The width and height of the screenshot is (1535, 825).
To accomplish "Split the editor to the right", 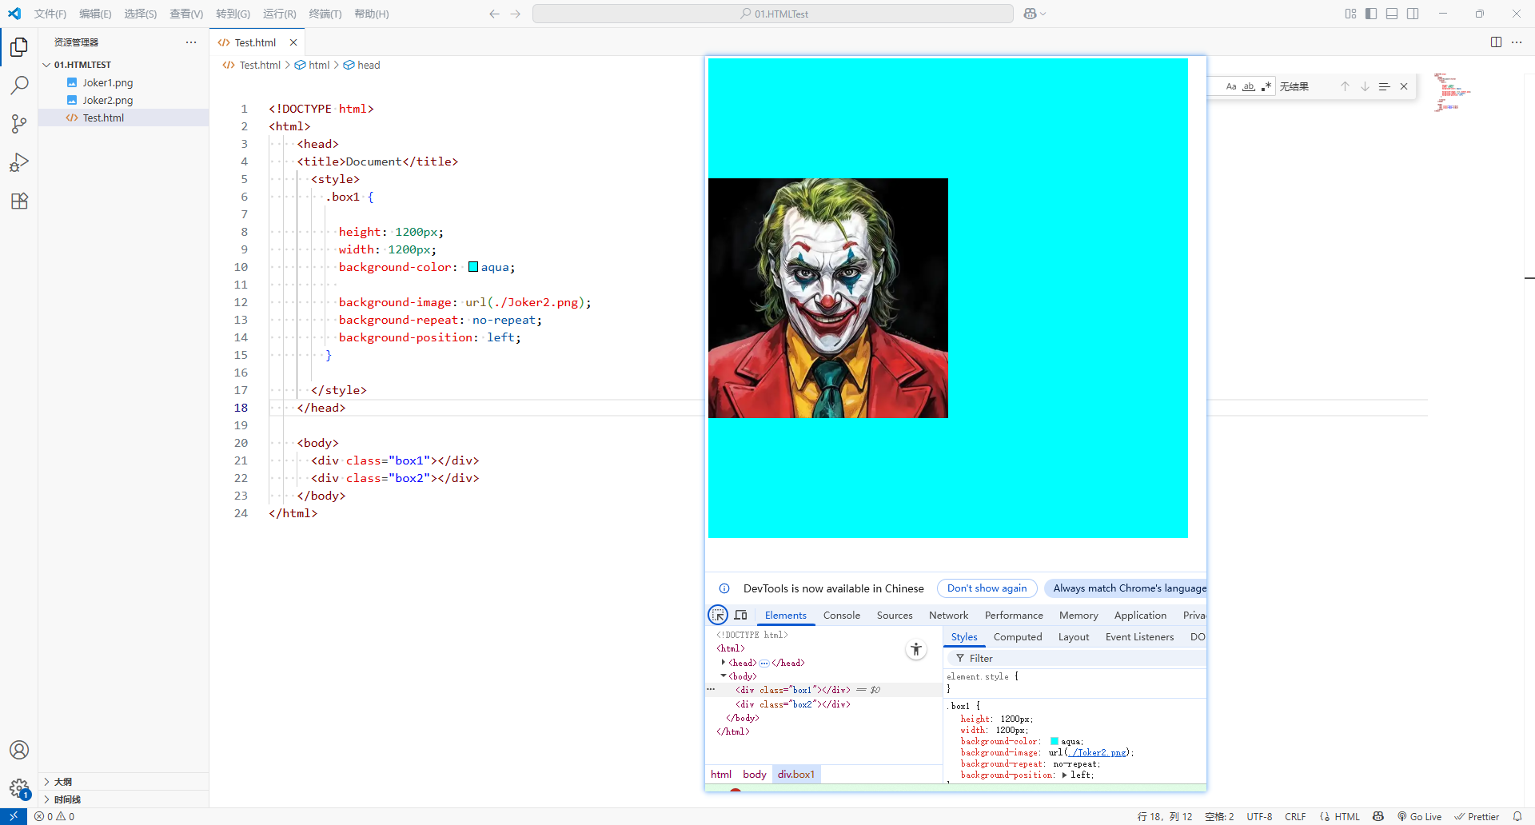I will tap(1496, 42).
